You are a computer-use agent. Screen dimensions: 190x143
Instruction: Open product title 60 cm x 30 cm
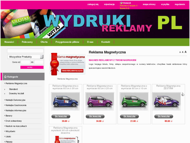click(65, 87)
